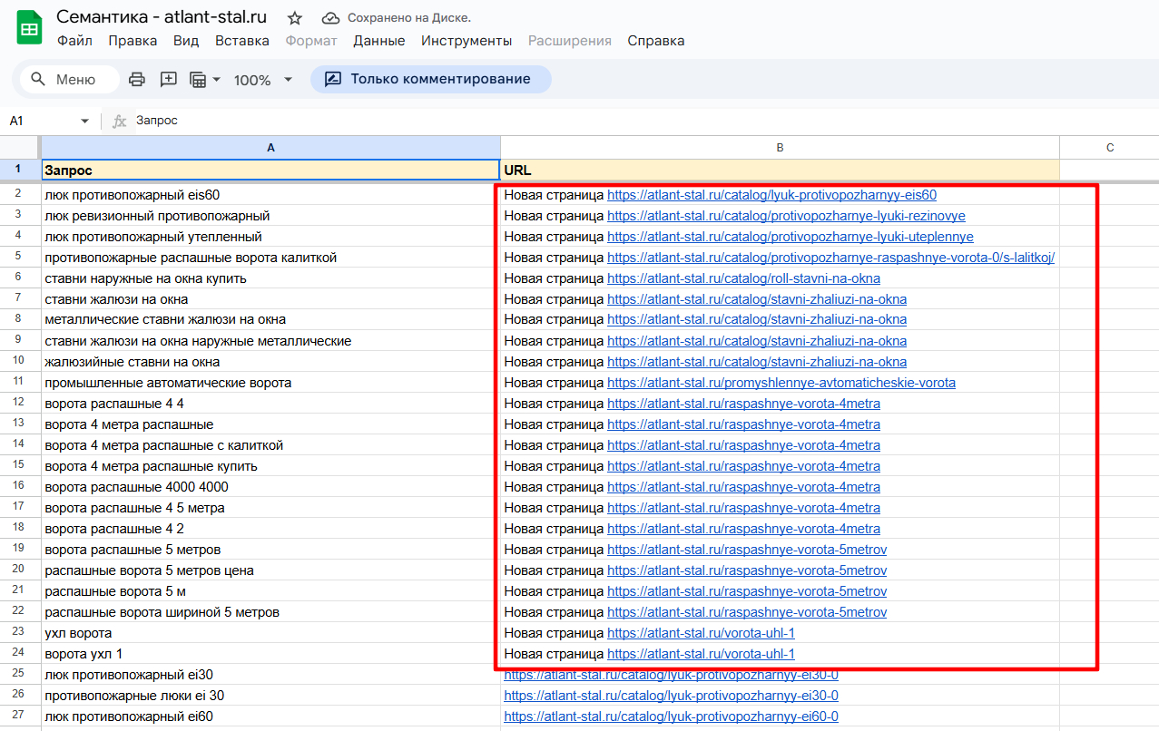
Task: Open the Данные menu
Action: [378, 41]
